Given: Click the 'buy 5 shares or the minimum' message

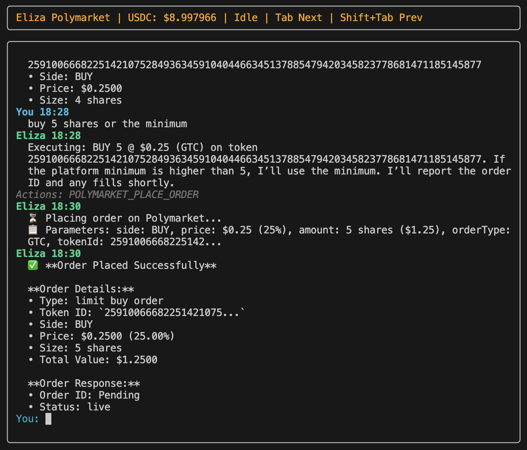Looking at the screenshot, I should tap(107, 124).
